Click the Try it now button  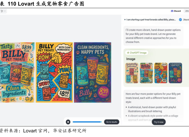[159, 122]
